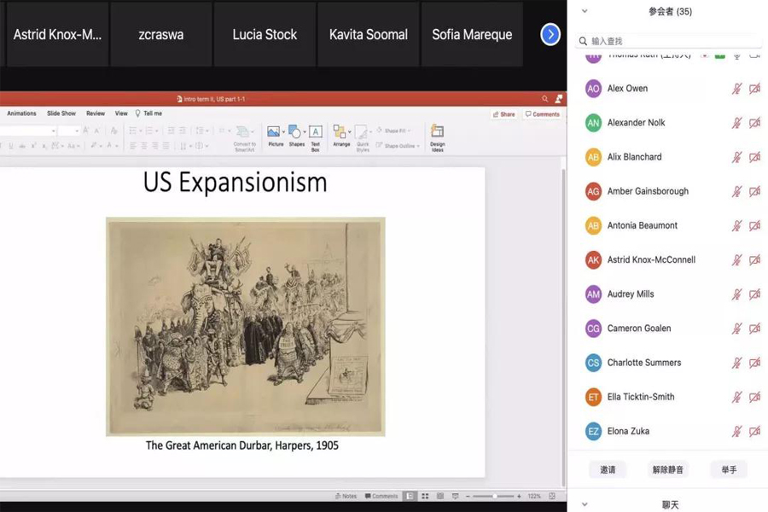Zoom out with the minus icon
Viewport: 768px width, 512px height.
[468, 497]
